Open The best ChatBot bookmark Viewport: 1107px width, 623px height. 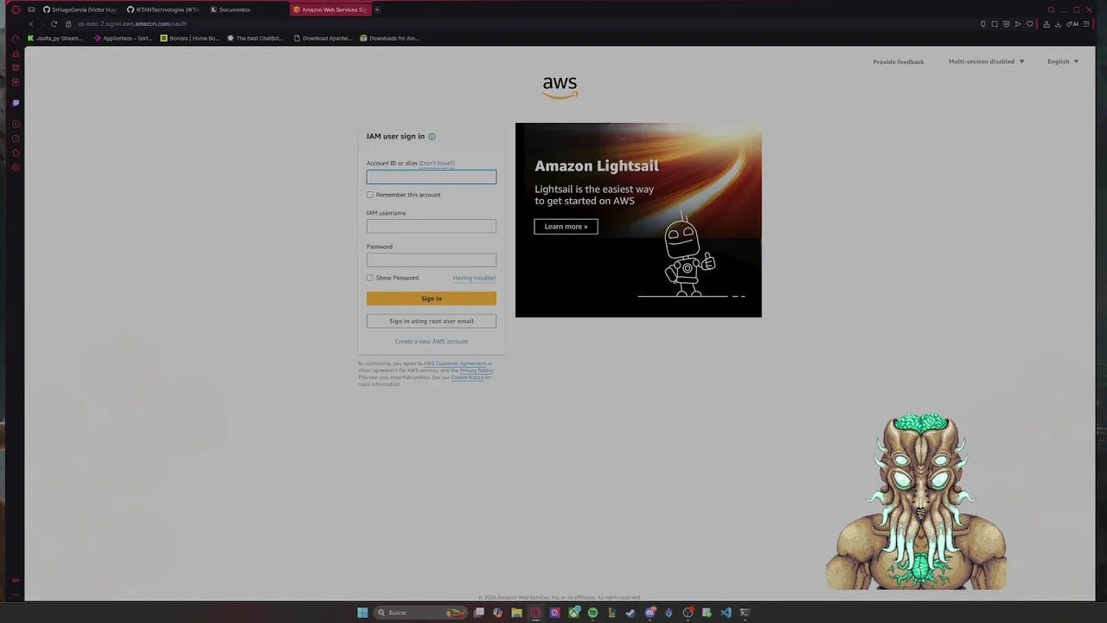pyautogui.click(x=256, y=38)
